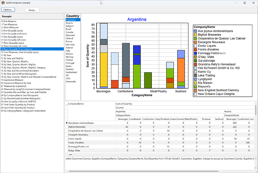Click the grid's horizontal scrollbar thumb
This screenshot has height=173, width=258.
(70, 155)
